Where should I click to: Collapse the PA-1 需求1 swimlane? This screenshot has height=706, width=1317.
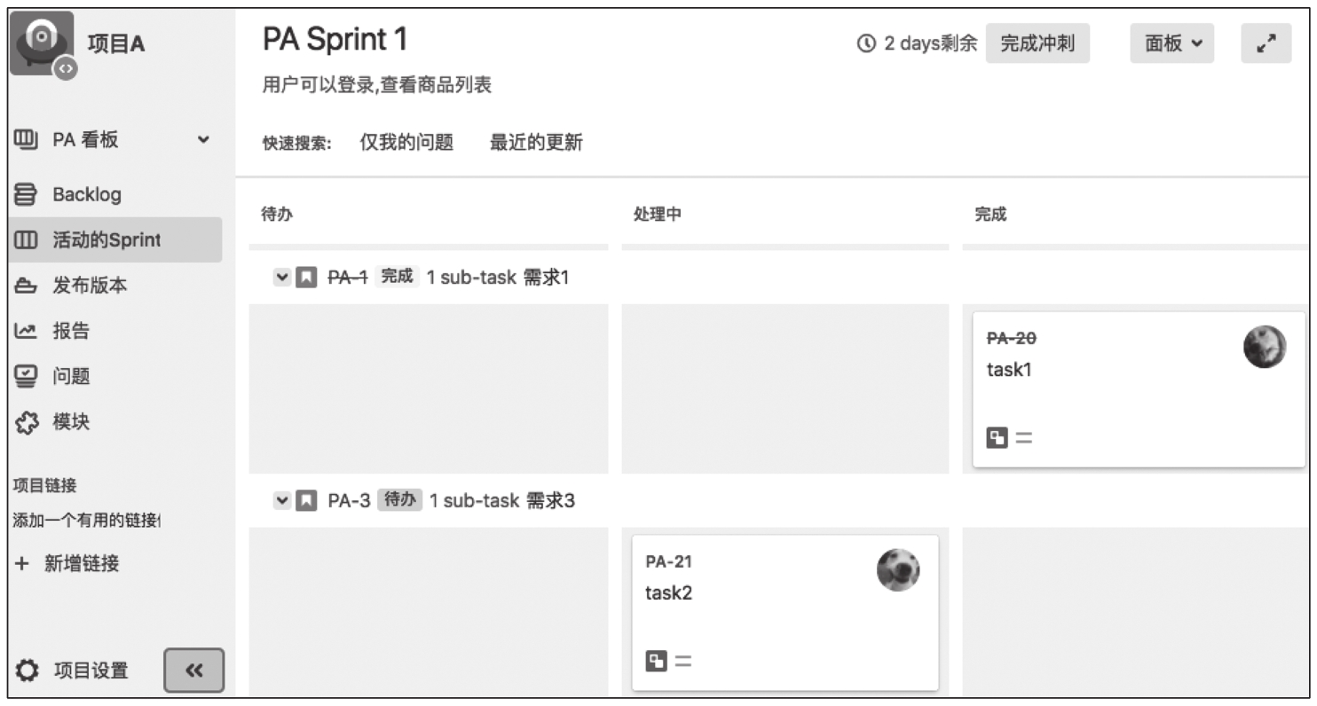click(x=282, y=278)
